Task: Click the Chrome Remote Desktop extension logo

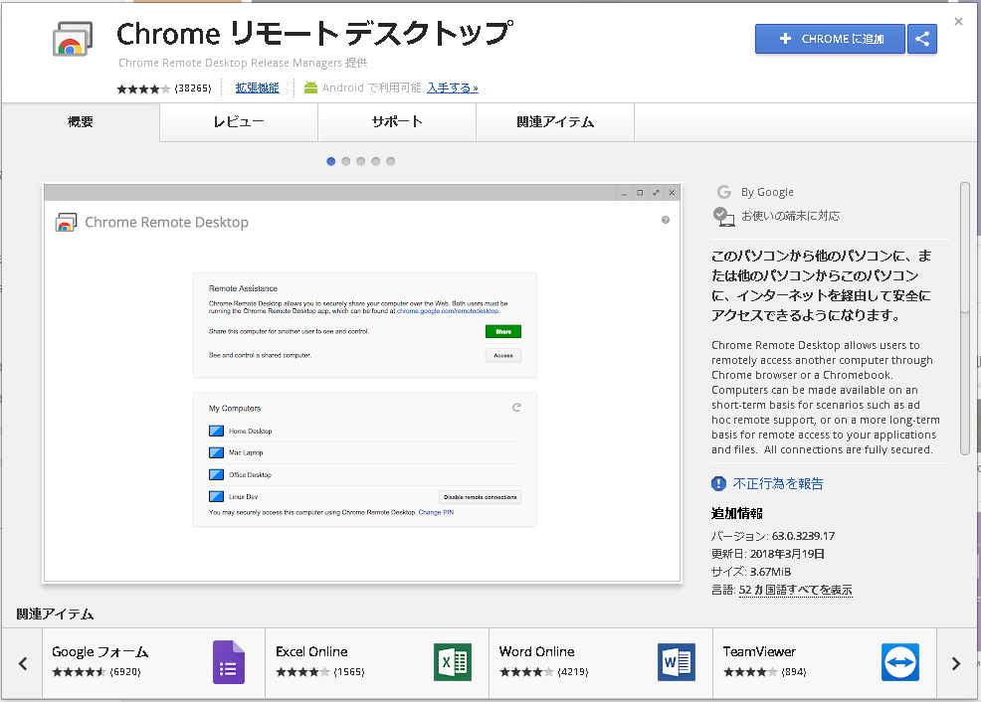Action: [73, 39]
